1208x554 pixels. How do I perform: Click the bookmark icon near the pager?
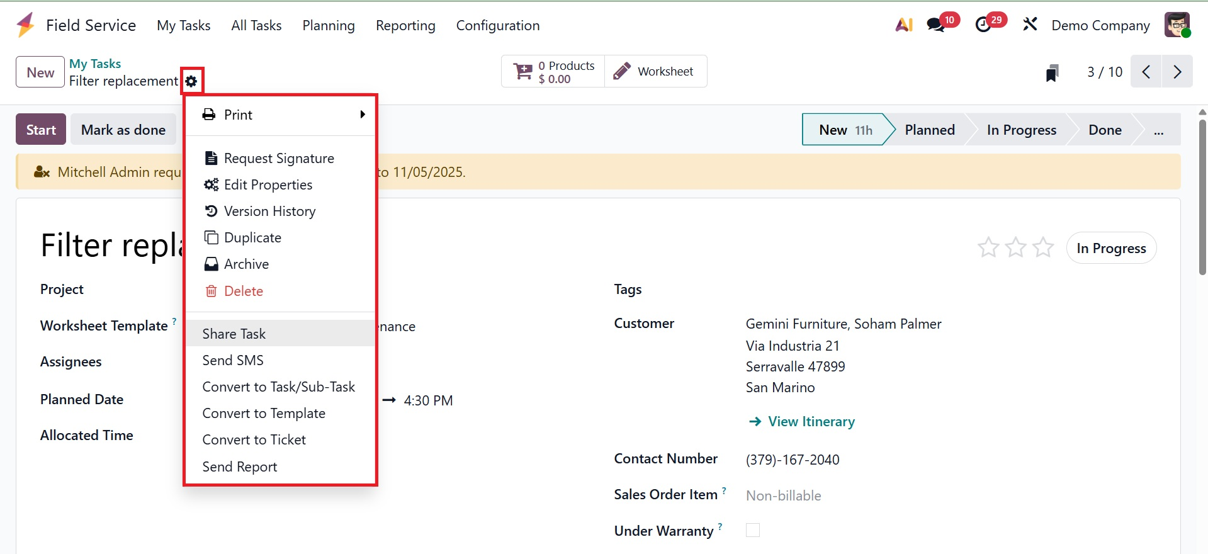[1052, 72]
